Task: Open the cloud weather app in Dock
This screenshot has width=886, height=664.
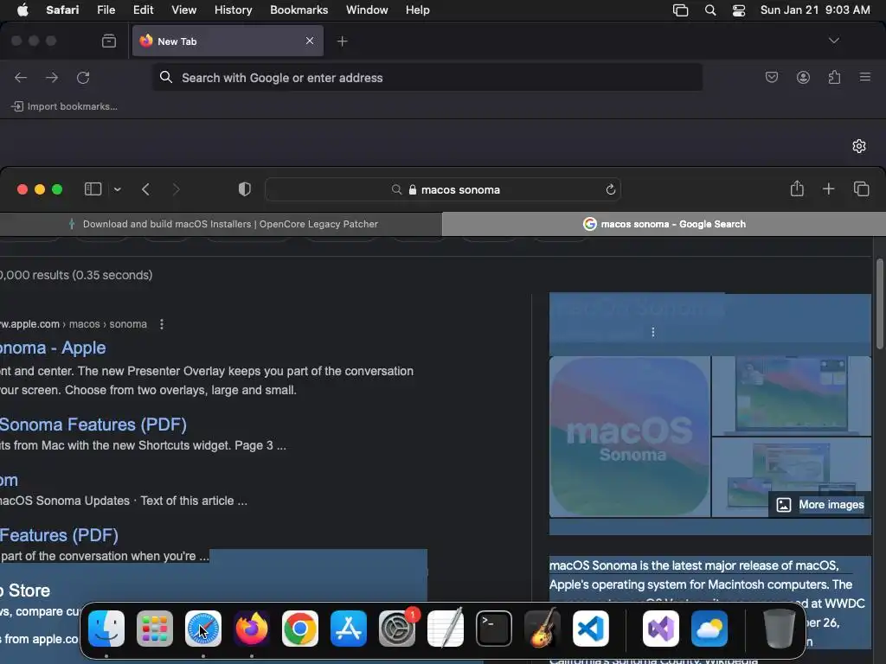Action: (x=709, y=629)
